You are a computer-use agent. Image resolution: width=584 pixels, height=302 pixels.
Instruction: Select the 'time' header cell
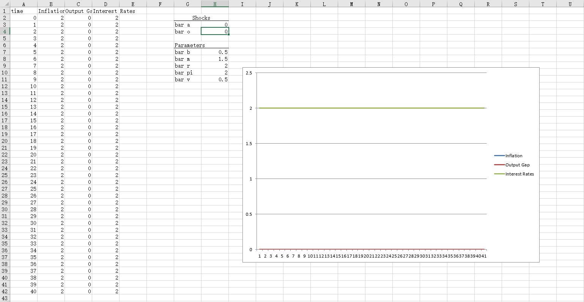pos(24,11)
